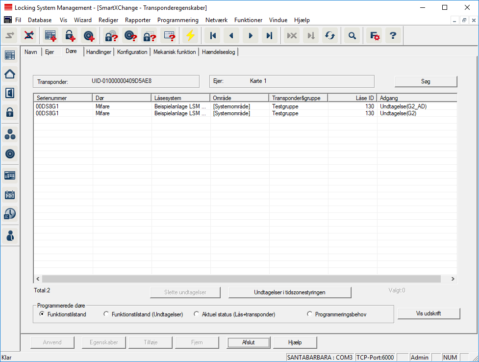The image size is (479, 362).
Task: Jump to the first record
Action: (213, 35)
